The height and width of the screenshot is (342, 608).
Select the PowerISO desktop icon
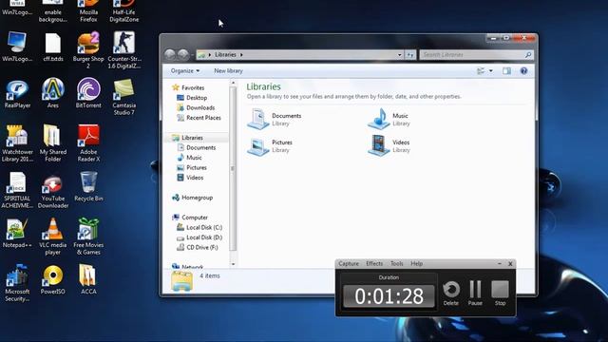[53, 279]
